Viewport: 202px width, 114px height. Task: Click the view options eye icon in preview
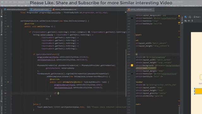[x=185, y=21]
